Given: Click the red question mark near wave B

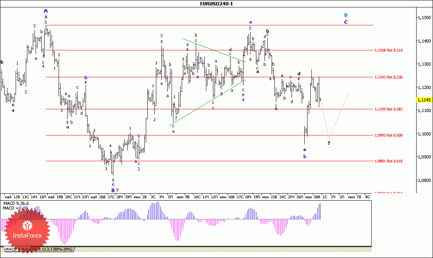Looking at the screenshot, I should [117, 190].
